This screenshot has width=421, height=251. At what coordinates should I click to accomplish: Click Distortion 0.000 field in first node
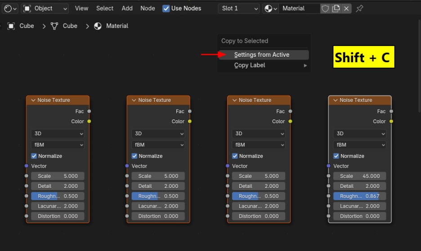58,216
